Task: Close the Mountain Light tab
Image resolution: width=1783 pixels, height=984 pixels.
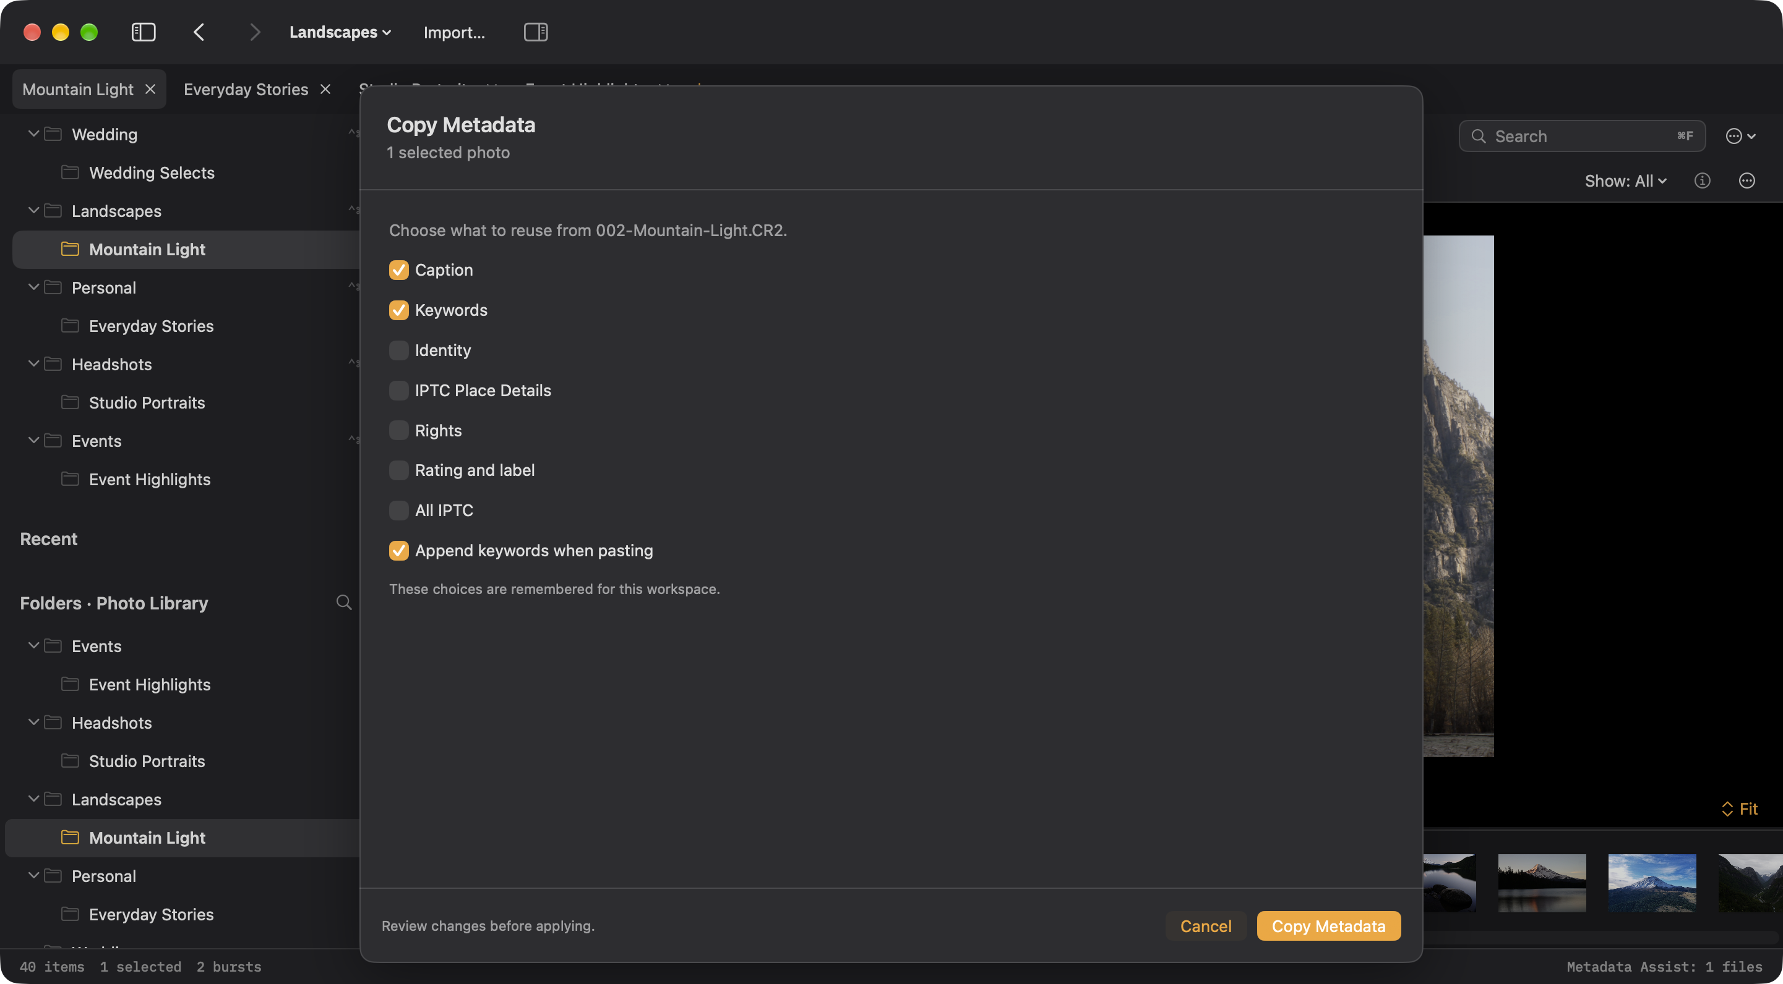Action: [x=150, y=89]
